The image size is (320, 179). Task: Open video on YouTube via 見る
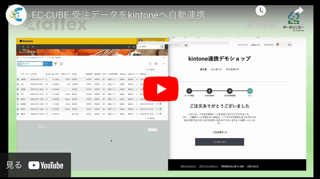click(36, 165)
